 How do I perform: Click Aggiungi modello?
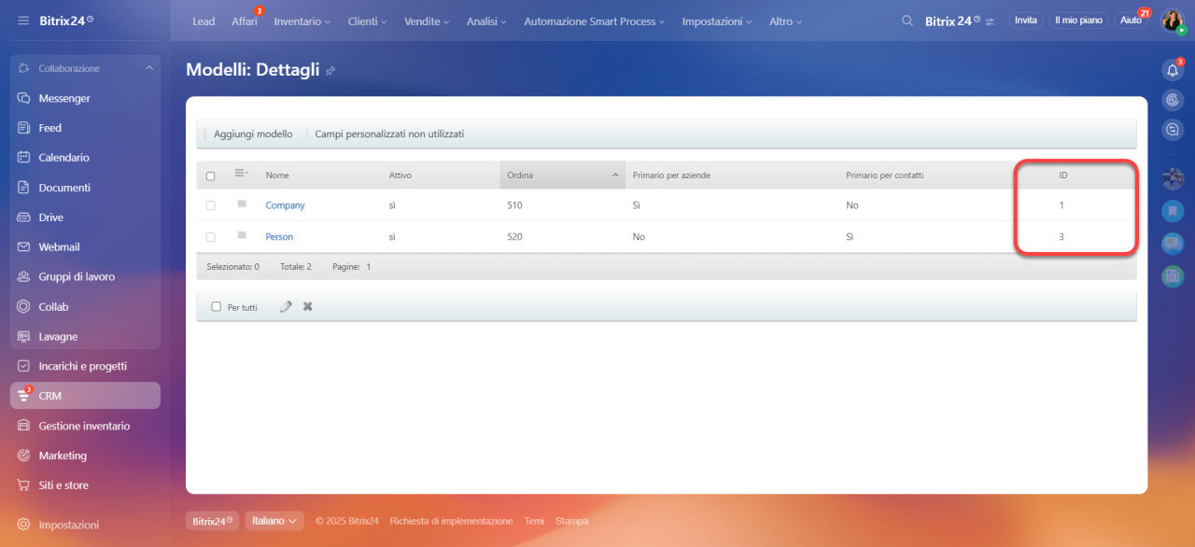click(253, 134)
